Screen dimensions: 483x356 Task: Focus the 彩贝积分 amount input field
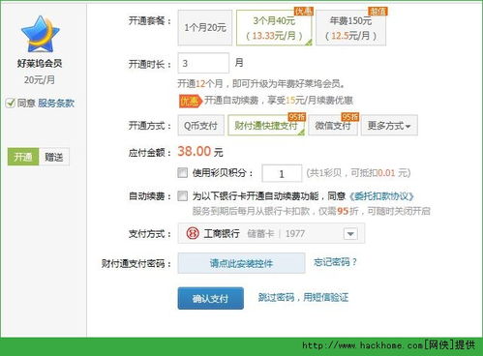point(282,173)
